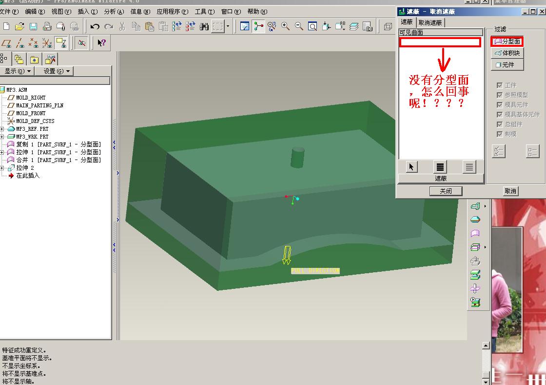
Task: Click the mold opening icon in right toolbar
Action: 475,275
